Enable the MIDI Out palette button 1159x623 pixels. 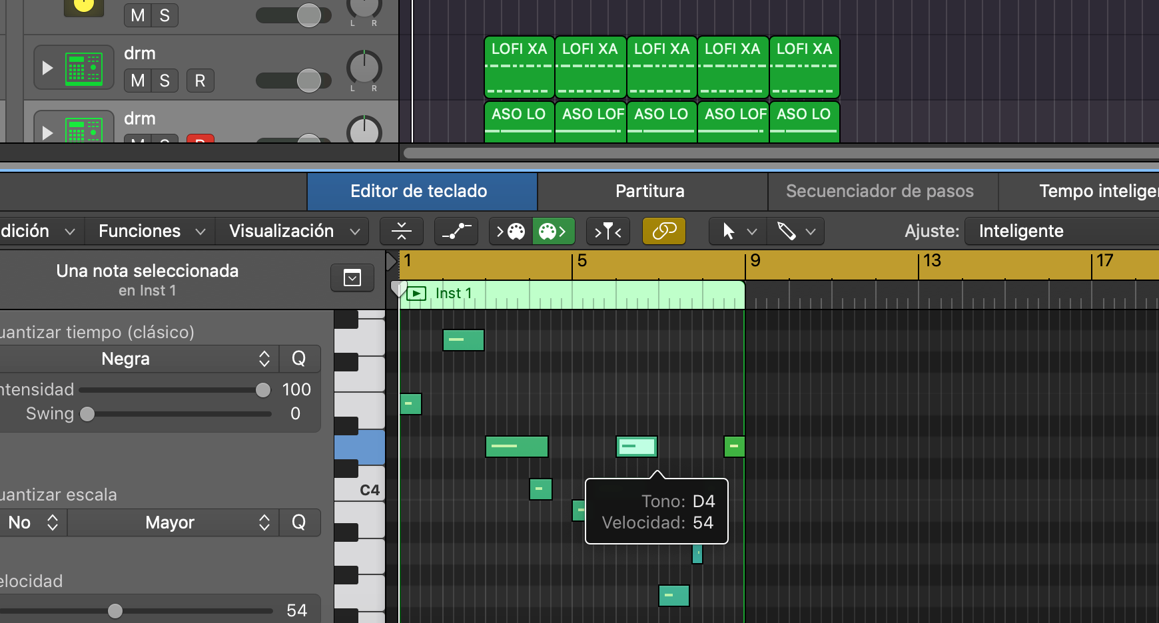pyautogui.click(x=553, y=231)
